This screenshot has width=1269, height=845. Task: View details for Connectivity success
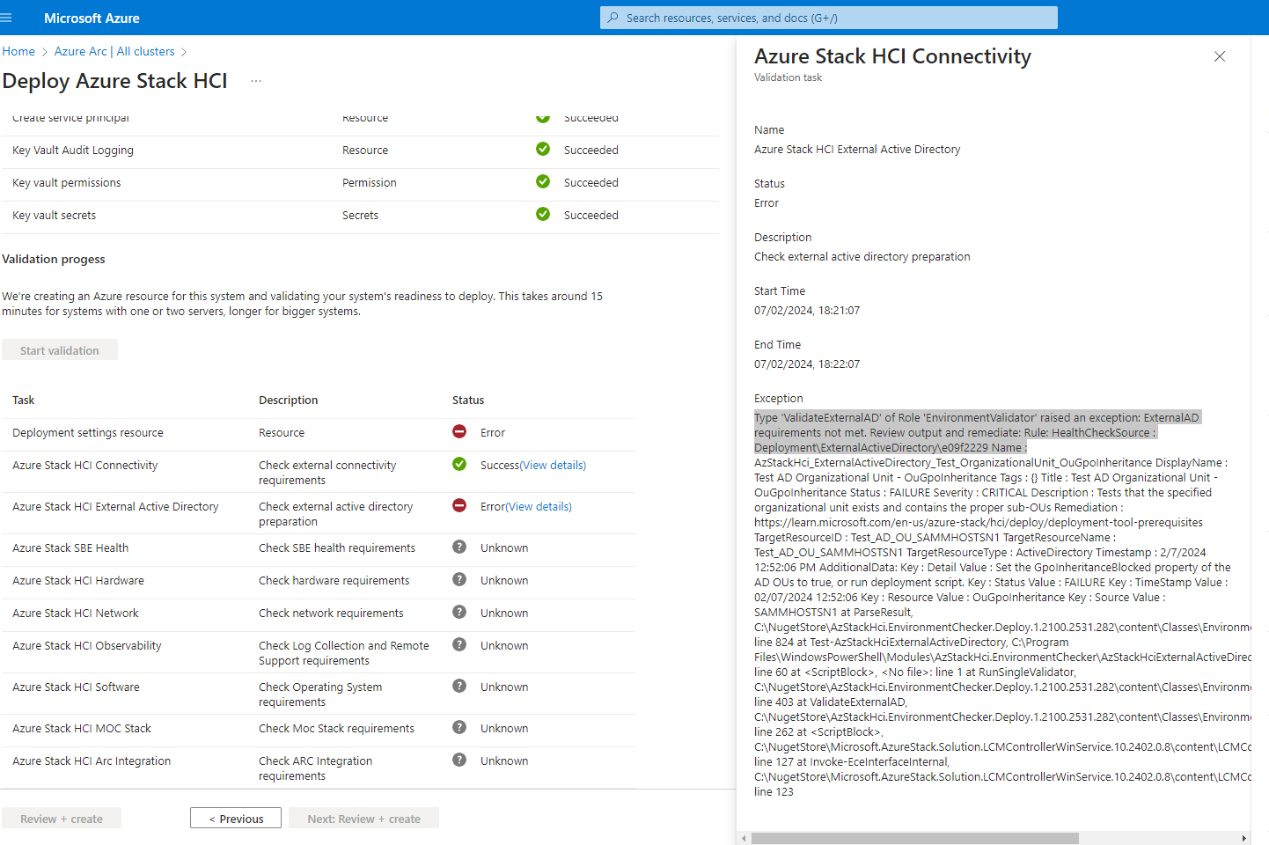(x=553, y=465)
